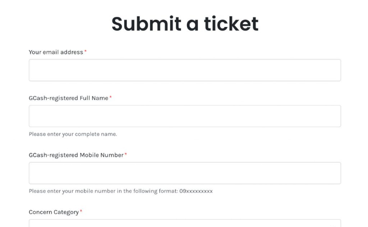Image resolution: width=368 pixels, height=227 pixels.
Task: Click "GCash-registered" in the Mobile Number label
Action: tap(53, 155)
